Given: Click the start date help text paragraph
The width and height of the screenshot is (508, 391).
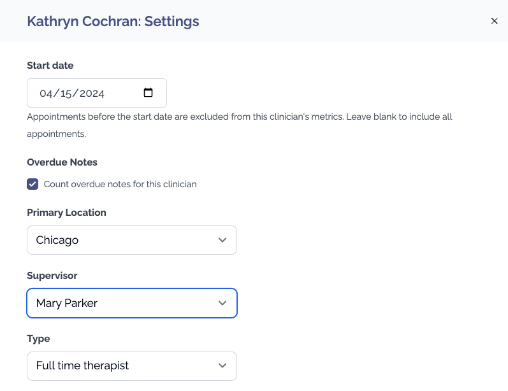Looking at the screenshot, I should coord(240,125).
